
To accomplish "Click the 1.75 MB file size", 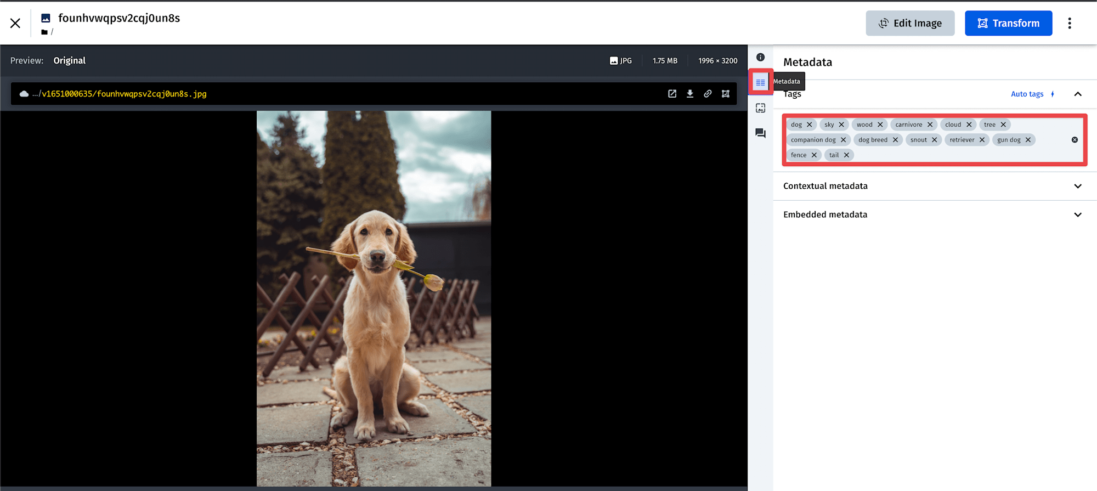I will click(x=665, y=61).
